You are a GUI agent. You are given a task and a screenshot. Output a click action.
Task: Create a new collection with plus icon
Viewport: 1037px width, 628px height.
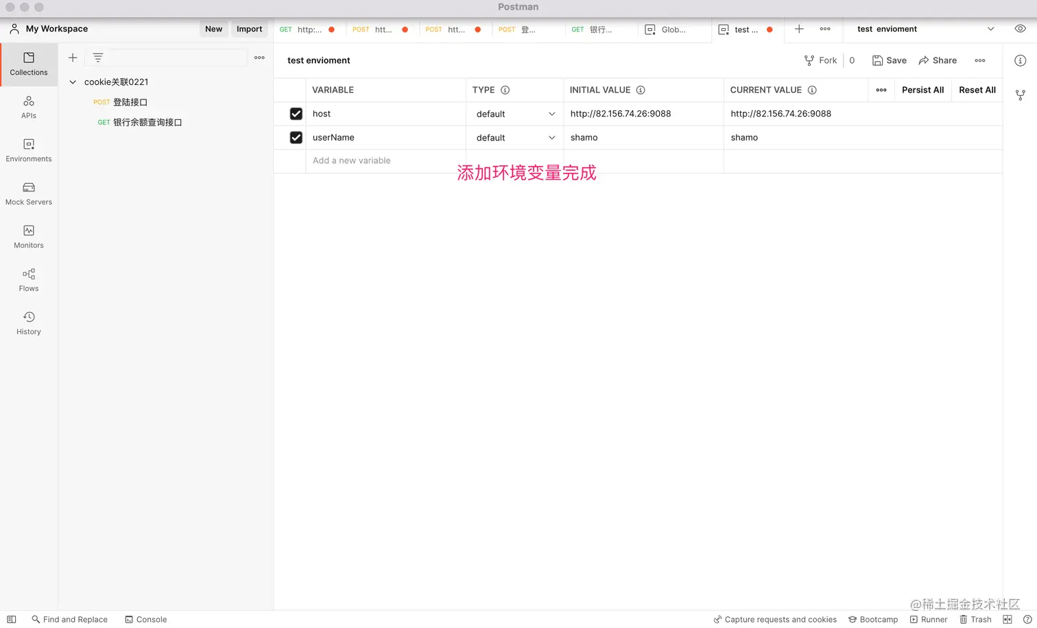(x=73, y=58)
